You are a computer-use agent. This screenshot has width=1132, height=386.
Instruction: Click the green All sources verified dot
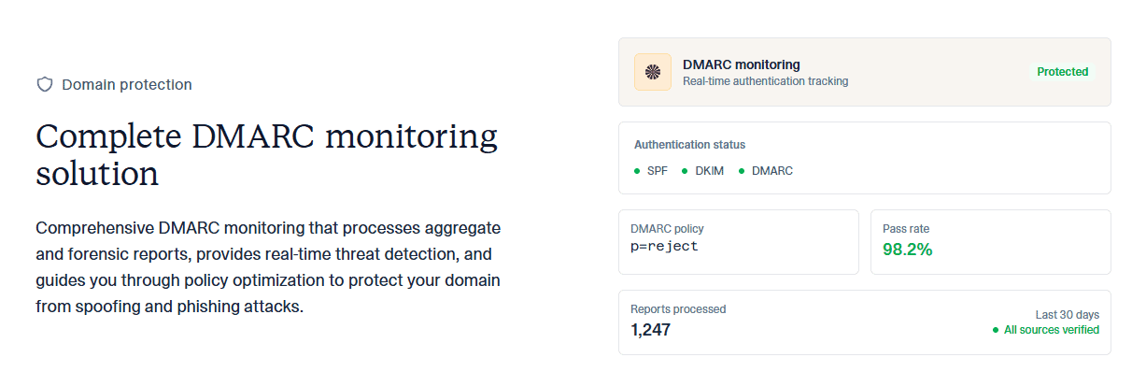click(x=996, y=330)
